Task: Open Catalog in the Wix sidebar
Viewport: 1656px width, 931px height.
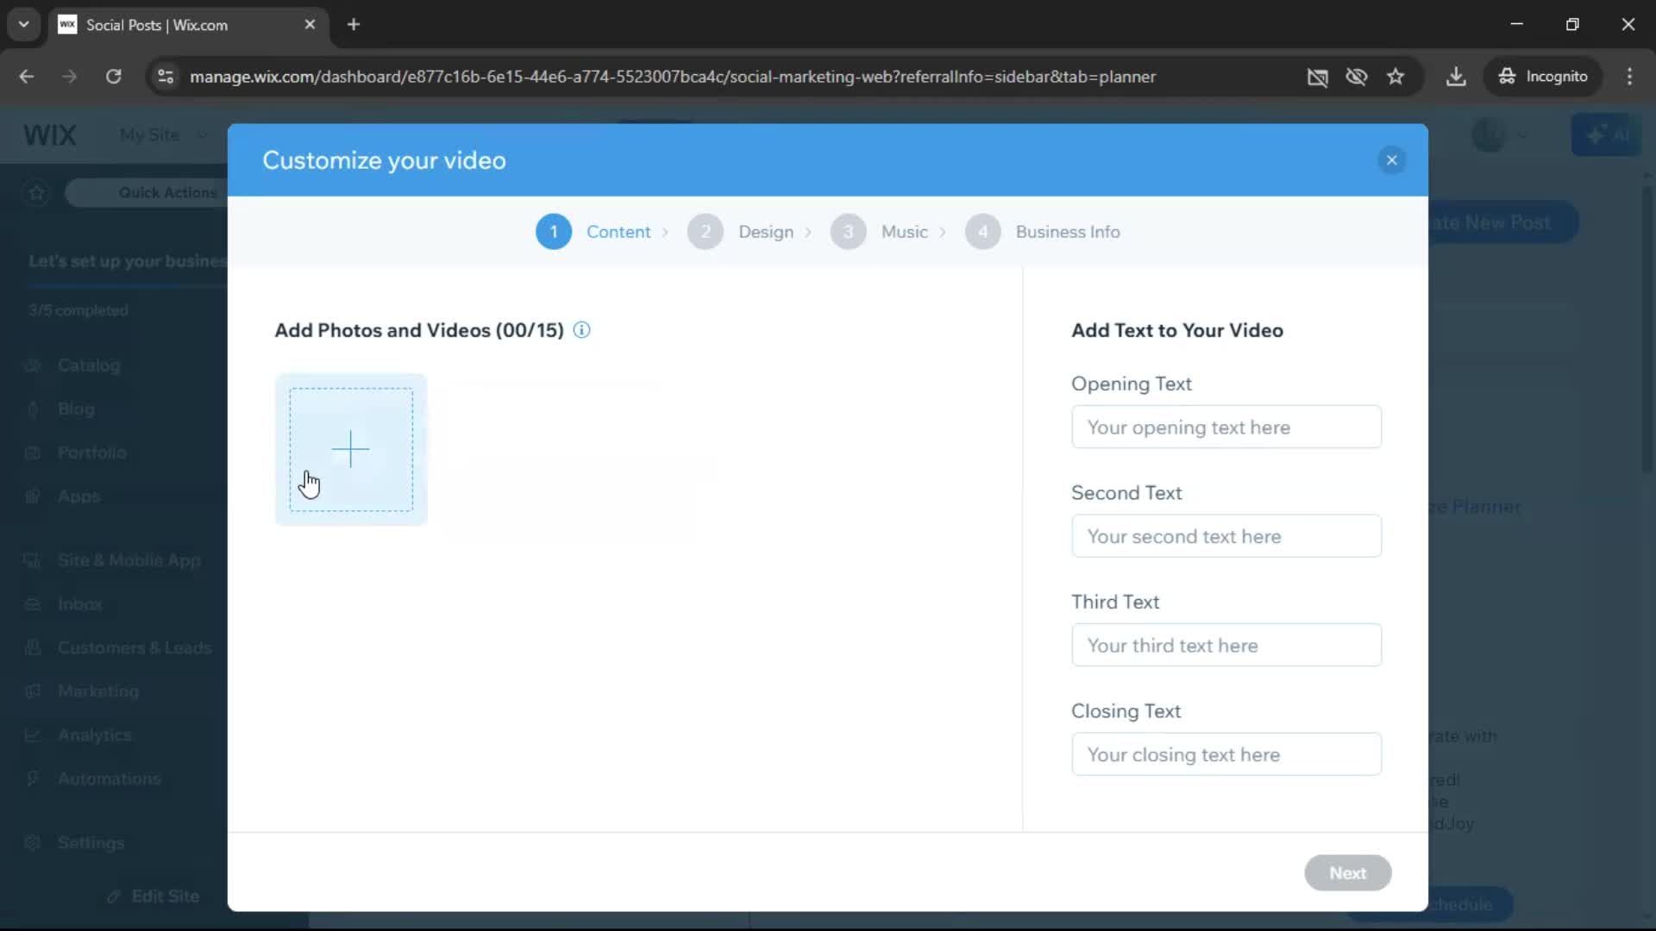Action: (x=89, y=366)
